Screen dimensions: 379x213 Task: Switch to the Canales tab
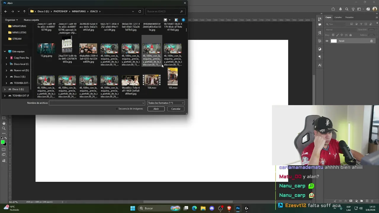click(x=338, y=17)
